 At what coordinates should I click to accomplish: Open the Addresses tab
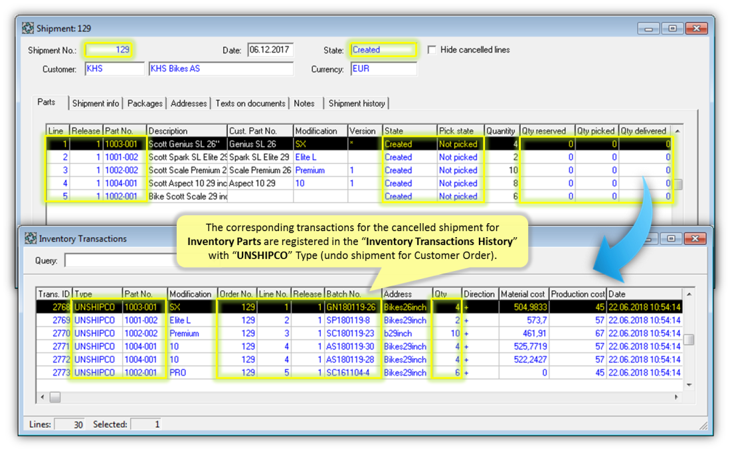pyautogui.click(x=189, y=103)
